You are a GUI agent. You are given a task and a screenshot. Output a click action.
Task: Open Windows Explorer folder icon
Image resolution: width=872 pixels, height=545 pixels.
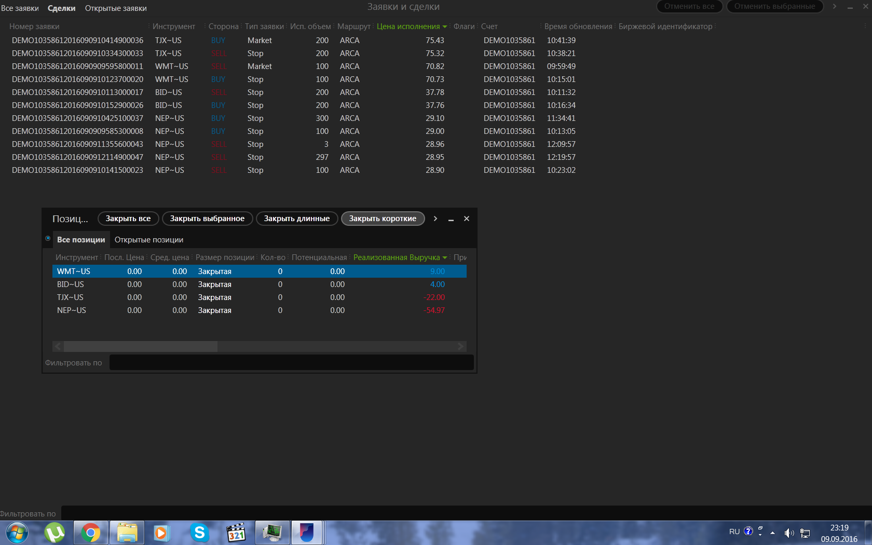(x=127, y=533)
